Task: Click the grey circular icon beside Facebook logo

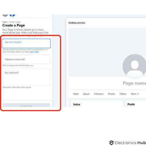Action: coord(5,15)
